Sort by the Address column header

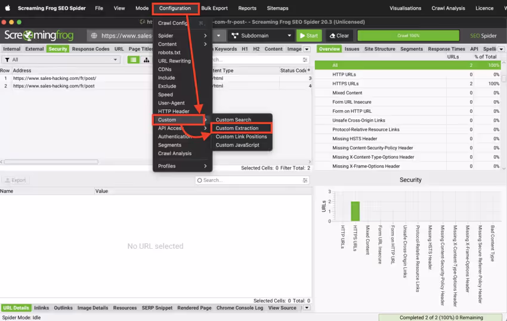pyautogui.click(x=22, y=70)
